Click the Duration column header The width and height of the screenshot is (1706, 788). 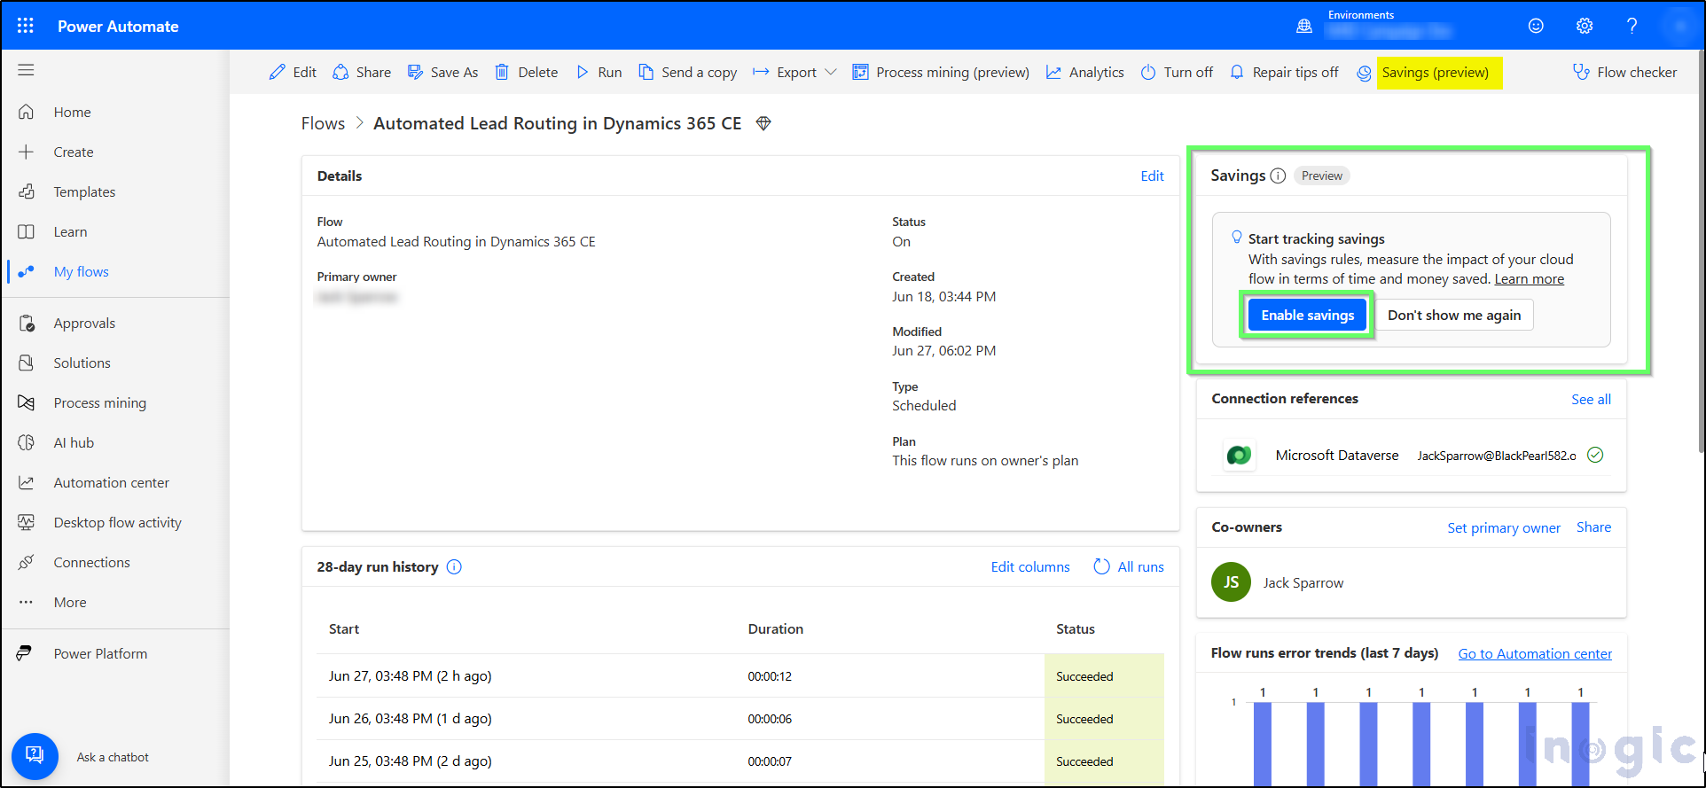(775, 628)
